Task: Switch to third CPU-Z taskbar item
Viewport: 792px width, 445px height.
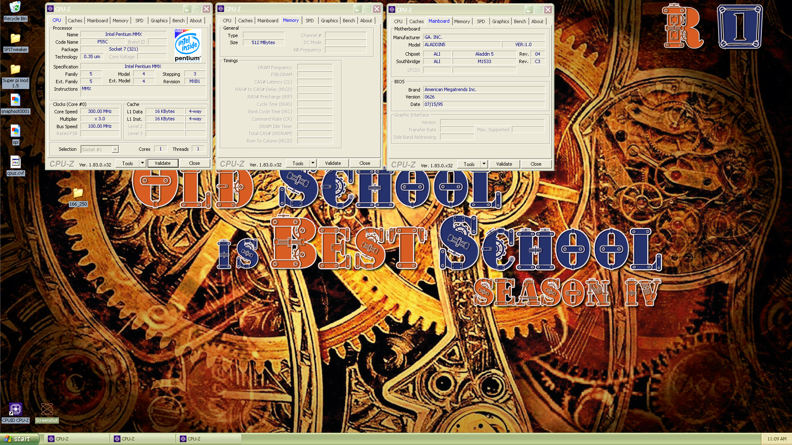Action: [x=209, y=439]
